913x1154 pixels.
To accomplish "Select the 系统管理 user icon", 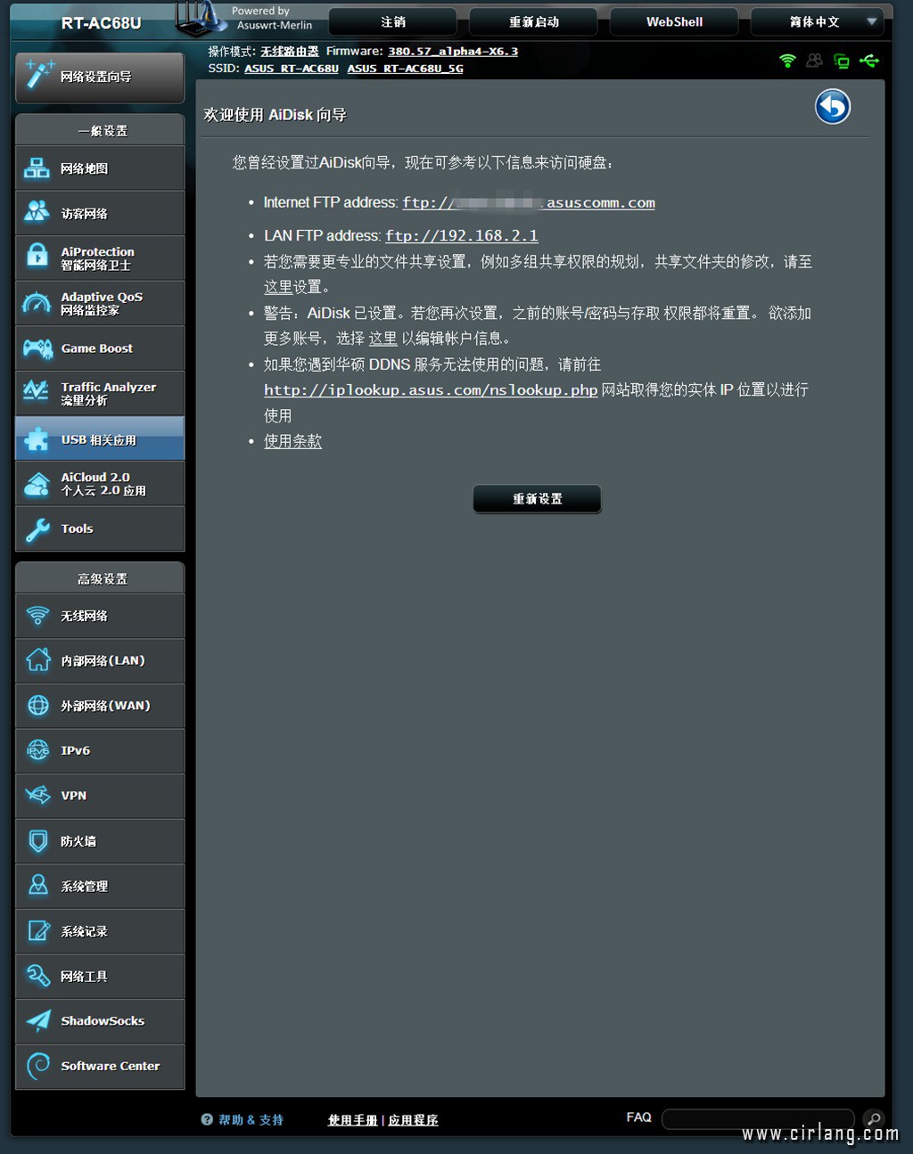I will pyautogui.click(x=37, y=886).
